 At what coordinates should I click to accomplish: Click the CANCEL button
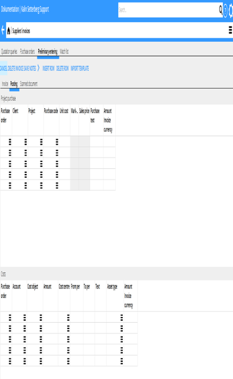tap(4, 68)
